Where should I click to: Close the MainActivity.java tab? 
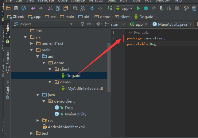[191, 24]
